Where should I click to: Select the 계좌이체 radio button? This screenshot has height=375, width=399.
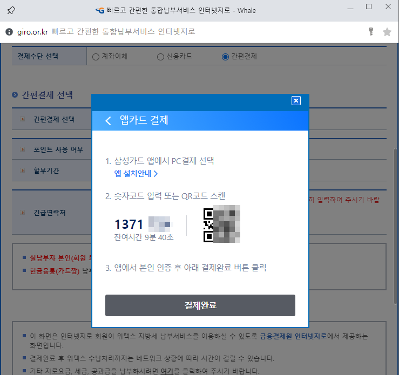(96, 57)
